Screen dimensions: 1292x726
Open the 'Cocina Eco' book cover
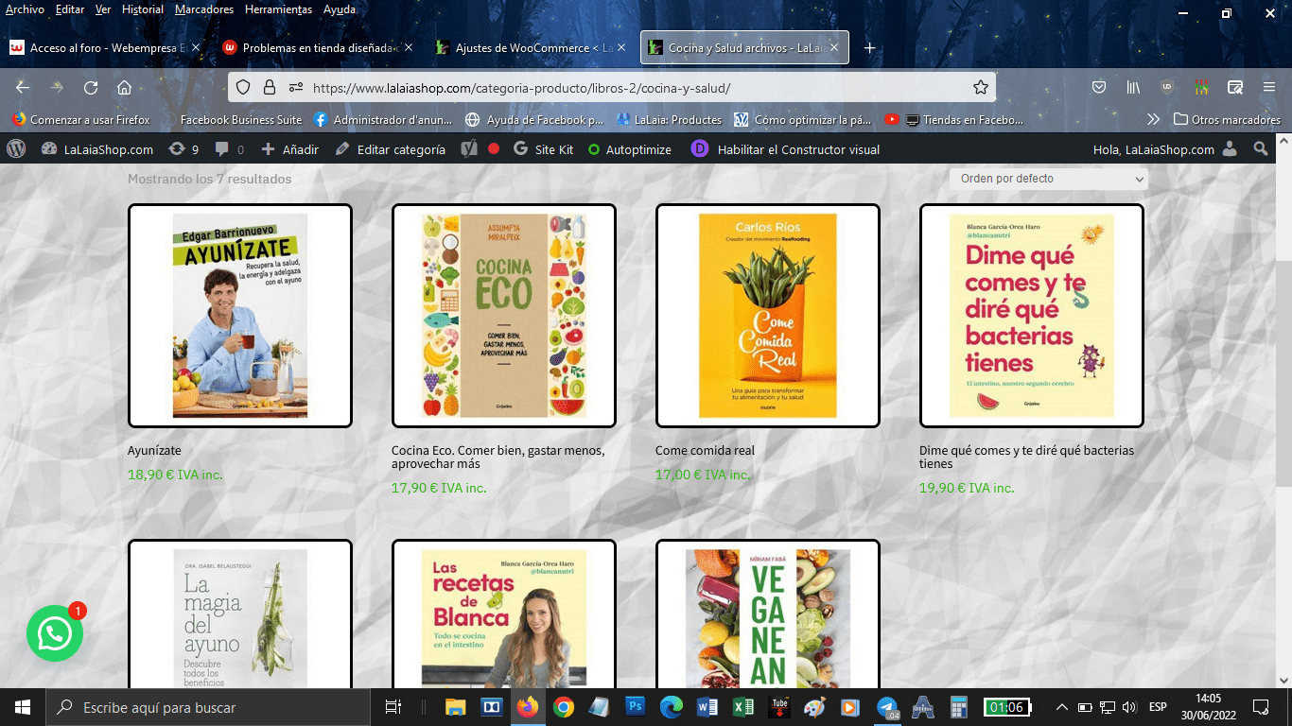[504, 316]
